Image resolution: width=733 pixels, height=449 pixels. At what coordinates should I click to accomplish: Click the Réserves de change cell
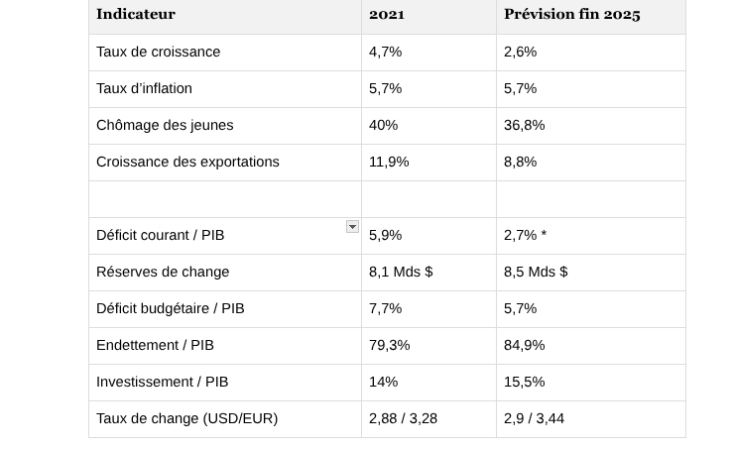click(163, 272)
